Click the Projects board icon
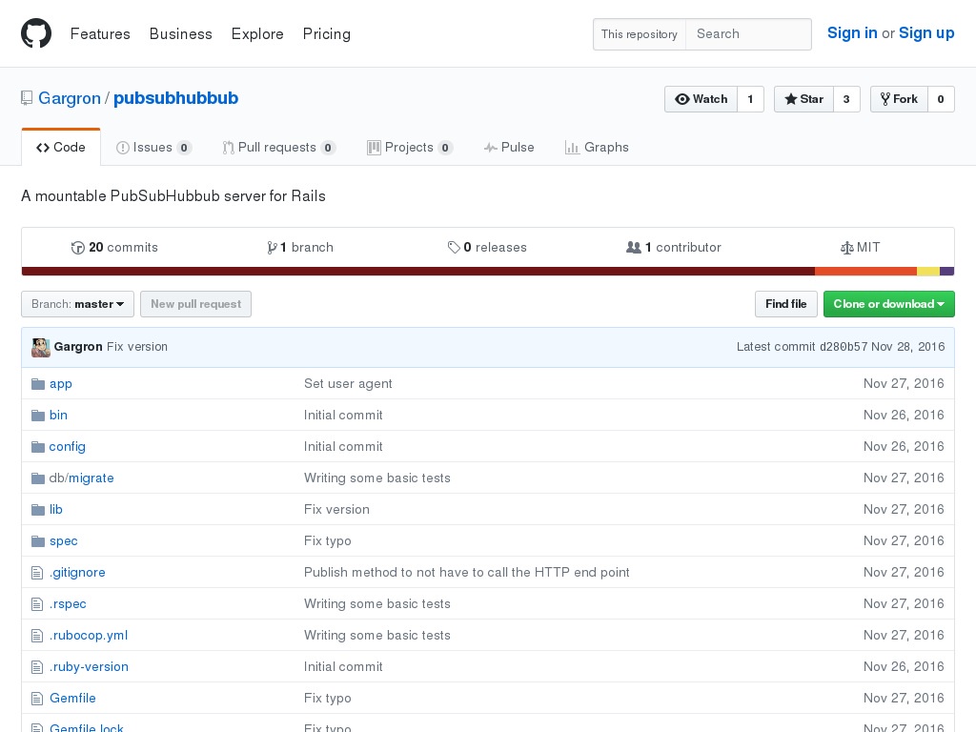Viewport: 976px width, 732px height. click(x=374, y=148)
